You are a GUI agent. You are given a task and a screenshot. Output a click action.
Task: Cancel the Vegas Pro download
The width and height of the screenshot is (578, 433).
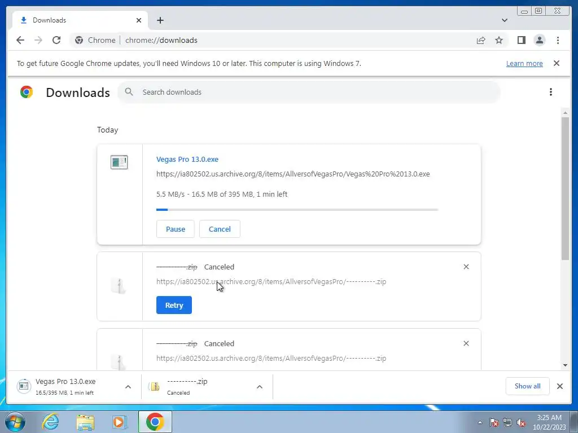tap(220, 229)
